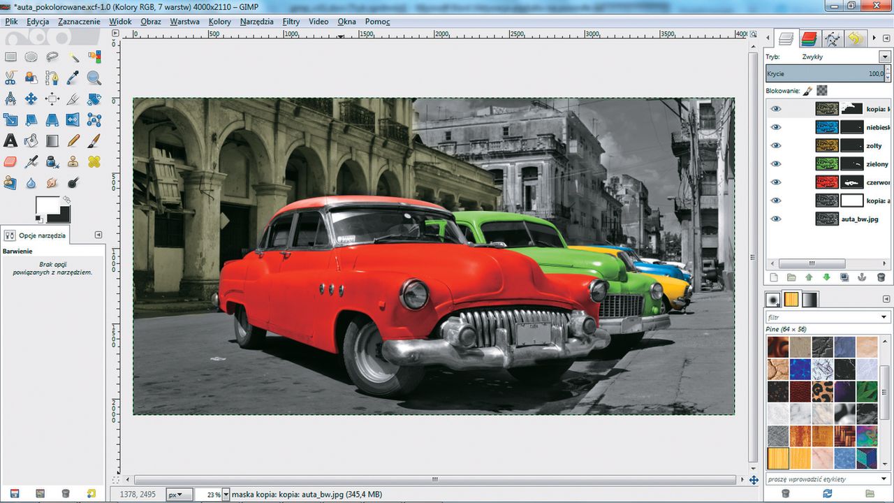Toggle visibility of zolty layer
Image resolution: width=894 pixels, height=503 pixels.
[776, 145]
